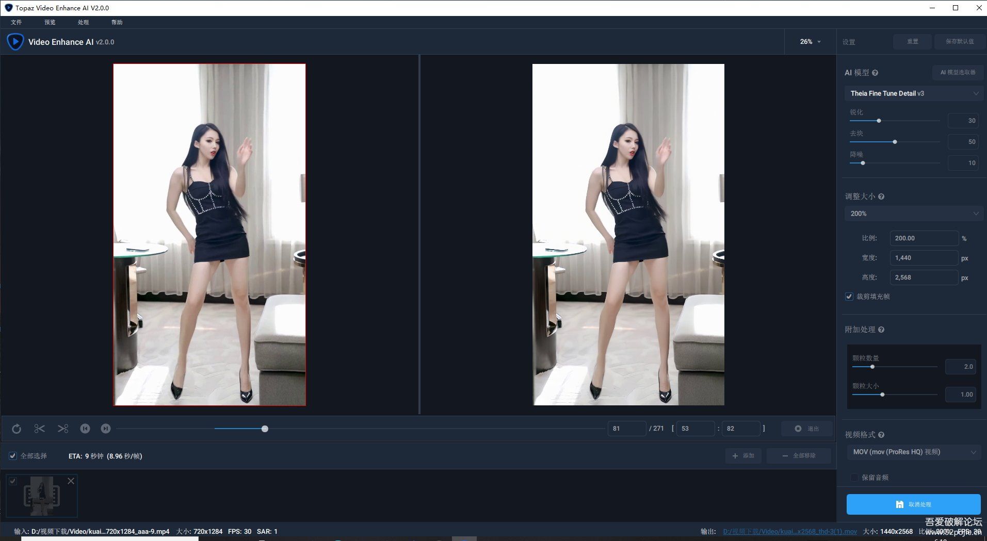
Task: Open the 处理 menu
Action: 83,22
